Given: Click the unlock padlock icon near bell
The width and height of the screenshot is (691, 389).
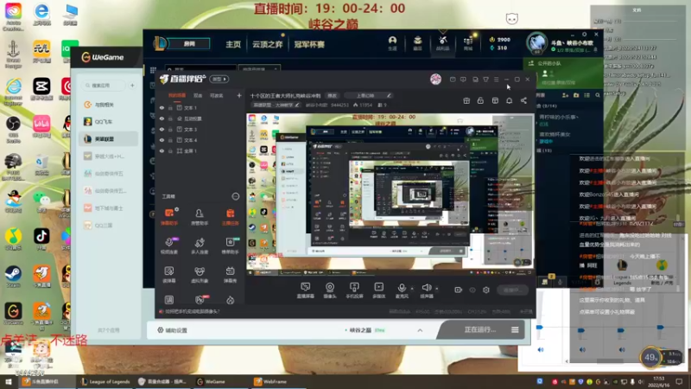Looking at the screenshot, I should [x=480, y=100].
